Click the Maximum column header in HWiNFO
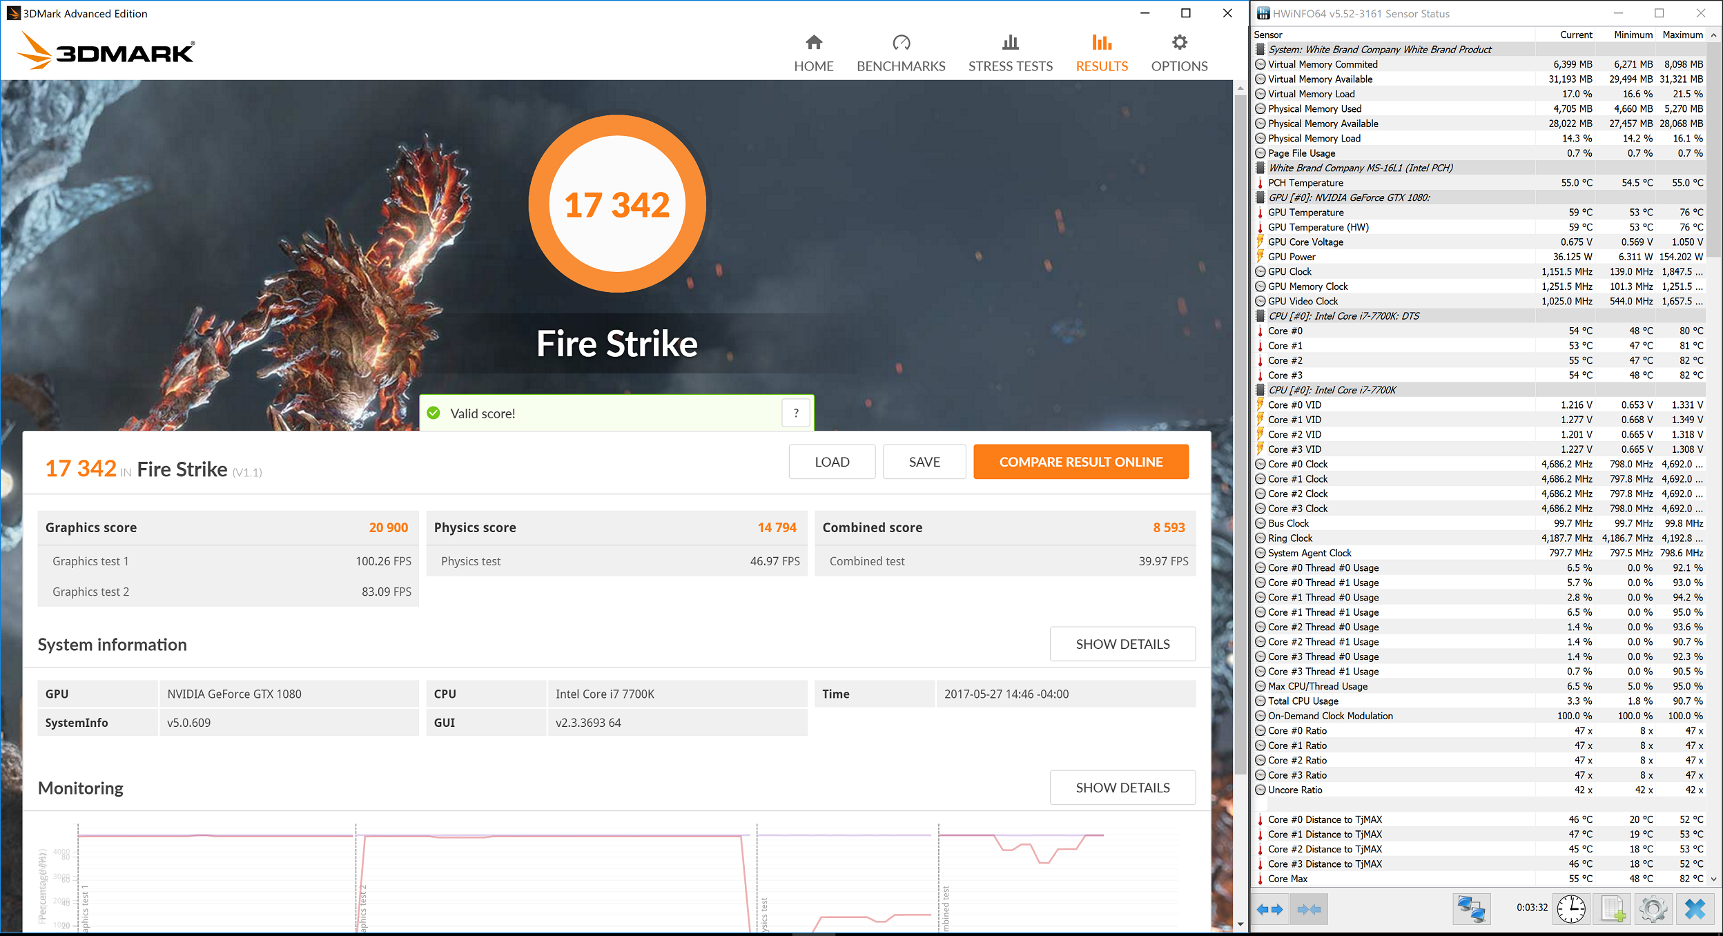The height and width of the screenshot is (936, 1723). pyautogui.click(x=1682, y=35)
